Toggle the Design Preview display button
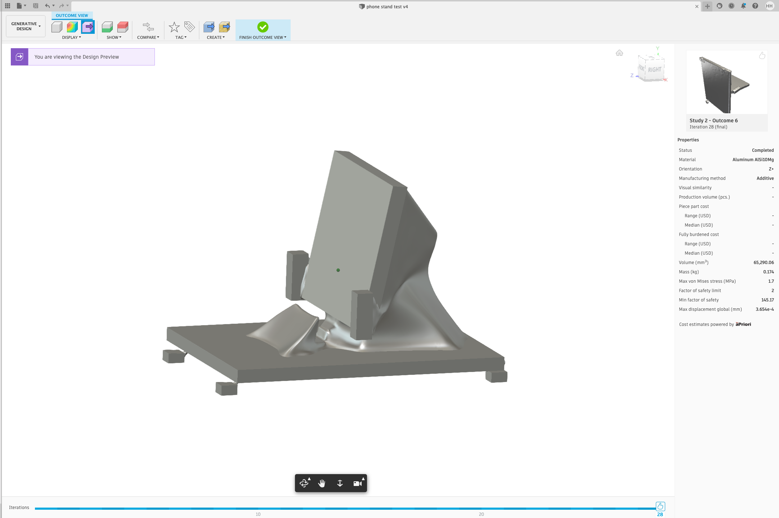 pyautogui.click(x=88, y=27)
